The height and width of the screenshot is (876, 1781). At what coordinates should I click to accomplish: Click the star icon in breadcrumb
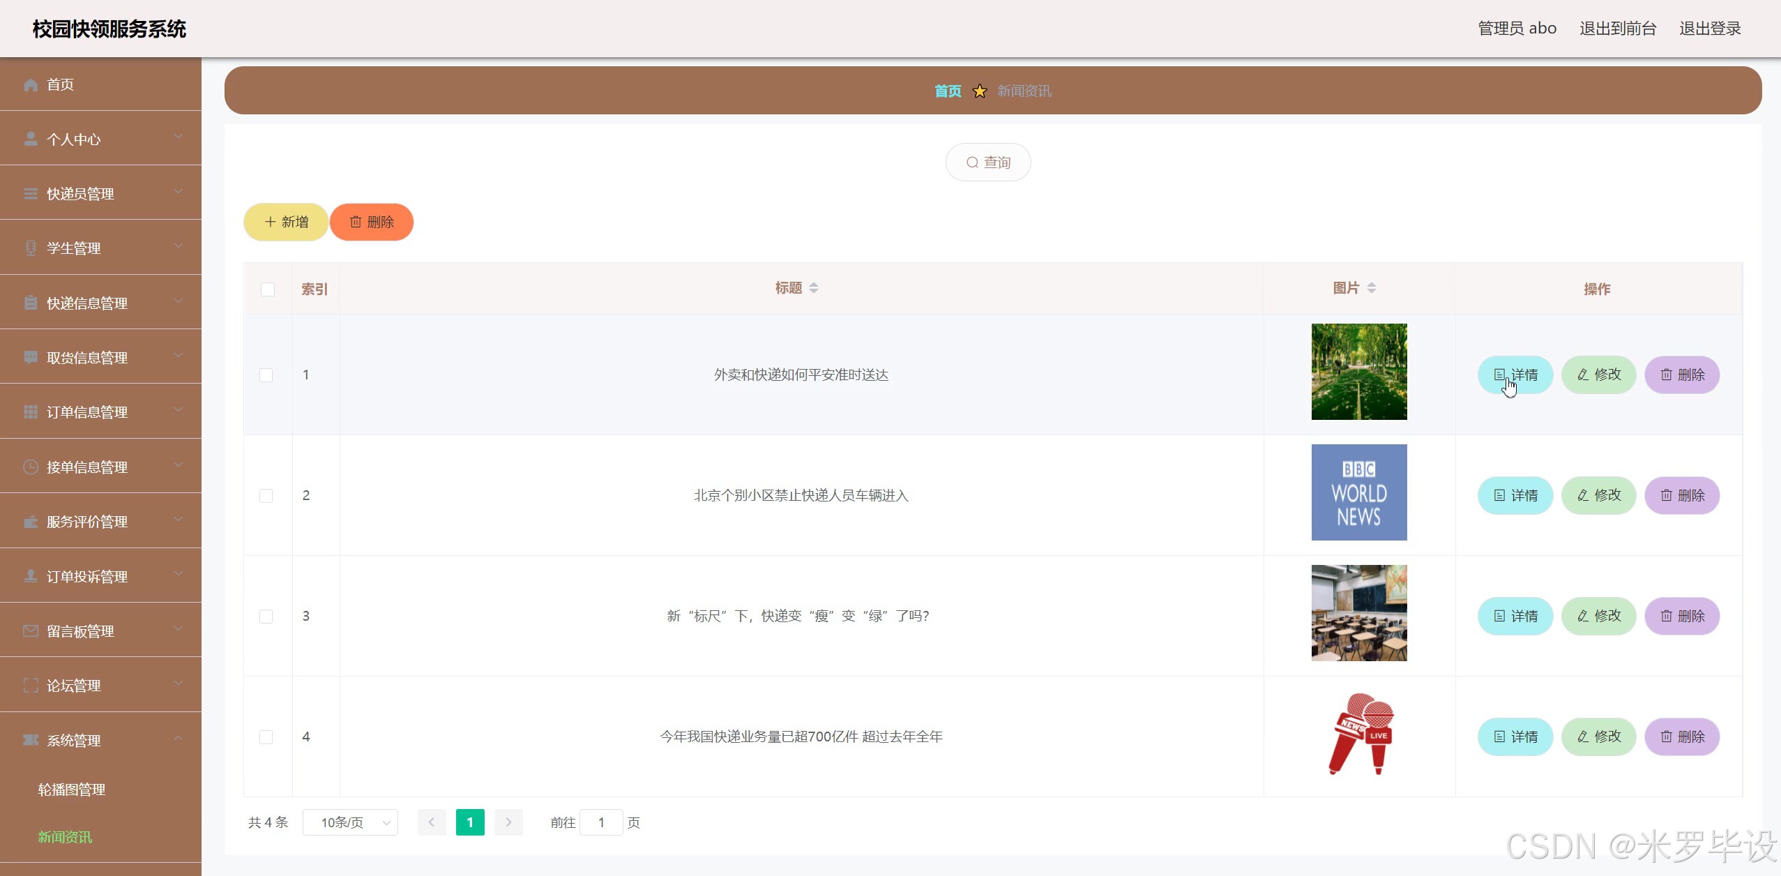click(x=980, y=91)
